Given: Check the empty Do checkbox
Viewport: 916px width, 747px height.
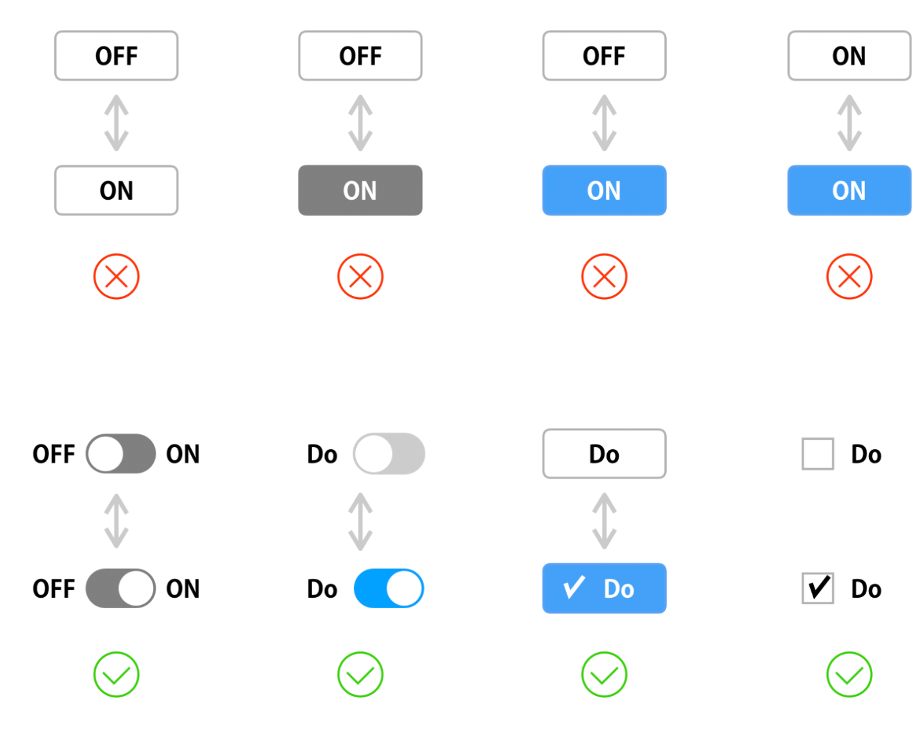Looking at the screenshot, I should pos(818,454).
